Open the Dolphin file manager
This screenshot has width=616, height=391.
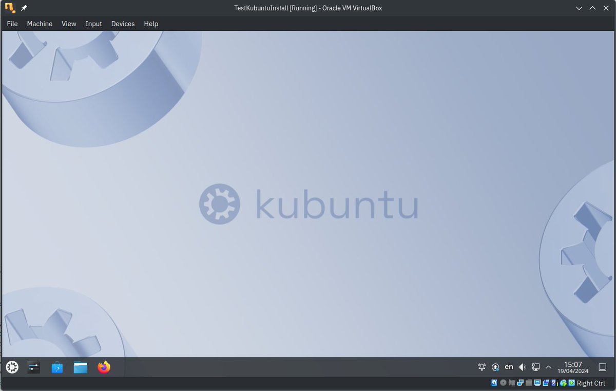80,367
